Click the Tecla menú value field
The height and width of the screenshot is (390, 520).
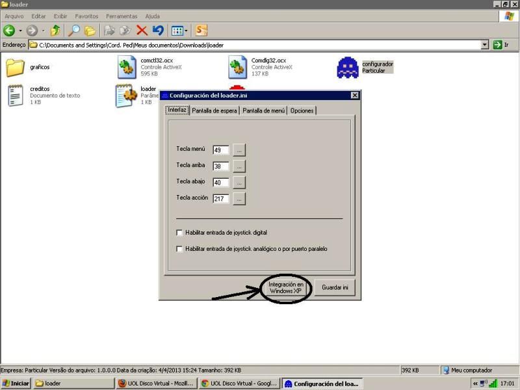tap(221, 150)
